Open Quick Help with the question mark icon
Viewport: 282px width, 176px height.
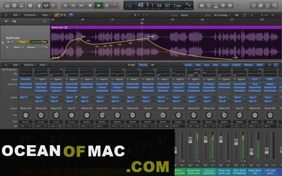click(x=30, y=6)
